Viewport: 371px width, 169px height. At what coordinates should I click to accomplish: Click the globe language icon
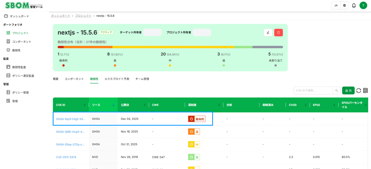tap(344, 6)
